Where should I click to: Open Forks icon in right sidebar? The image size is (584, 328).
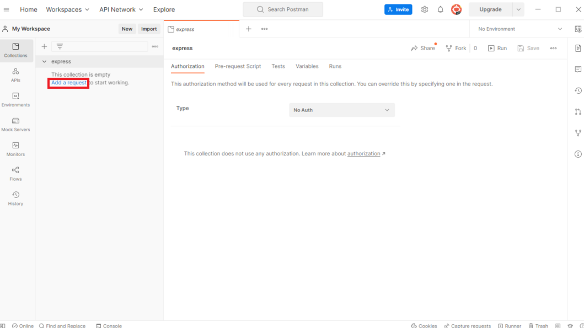578,133
